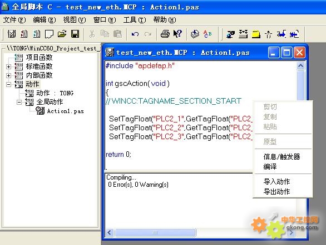Viewport: 326px width, 245px height.
Task: Click the Undo arrow toolbar icon
Action: [x=135, y=34]
